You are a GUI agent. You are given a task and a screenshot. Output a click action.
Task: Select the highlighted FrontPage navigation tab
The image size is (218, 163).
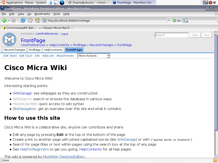[x=74, y=50]
